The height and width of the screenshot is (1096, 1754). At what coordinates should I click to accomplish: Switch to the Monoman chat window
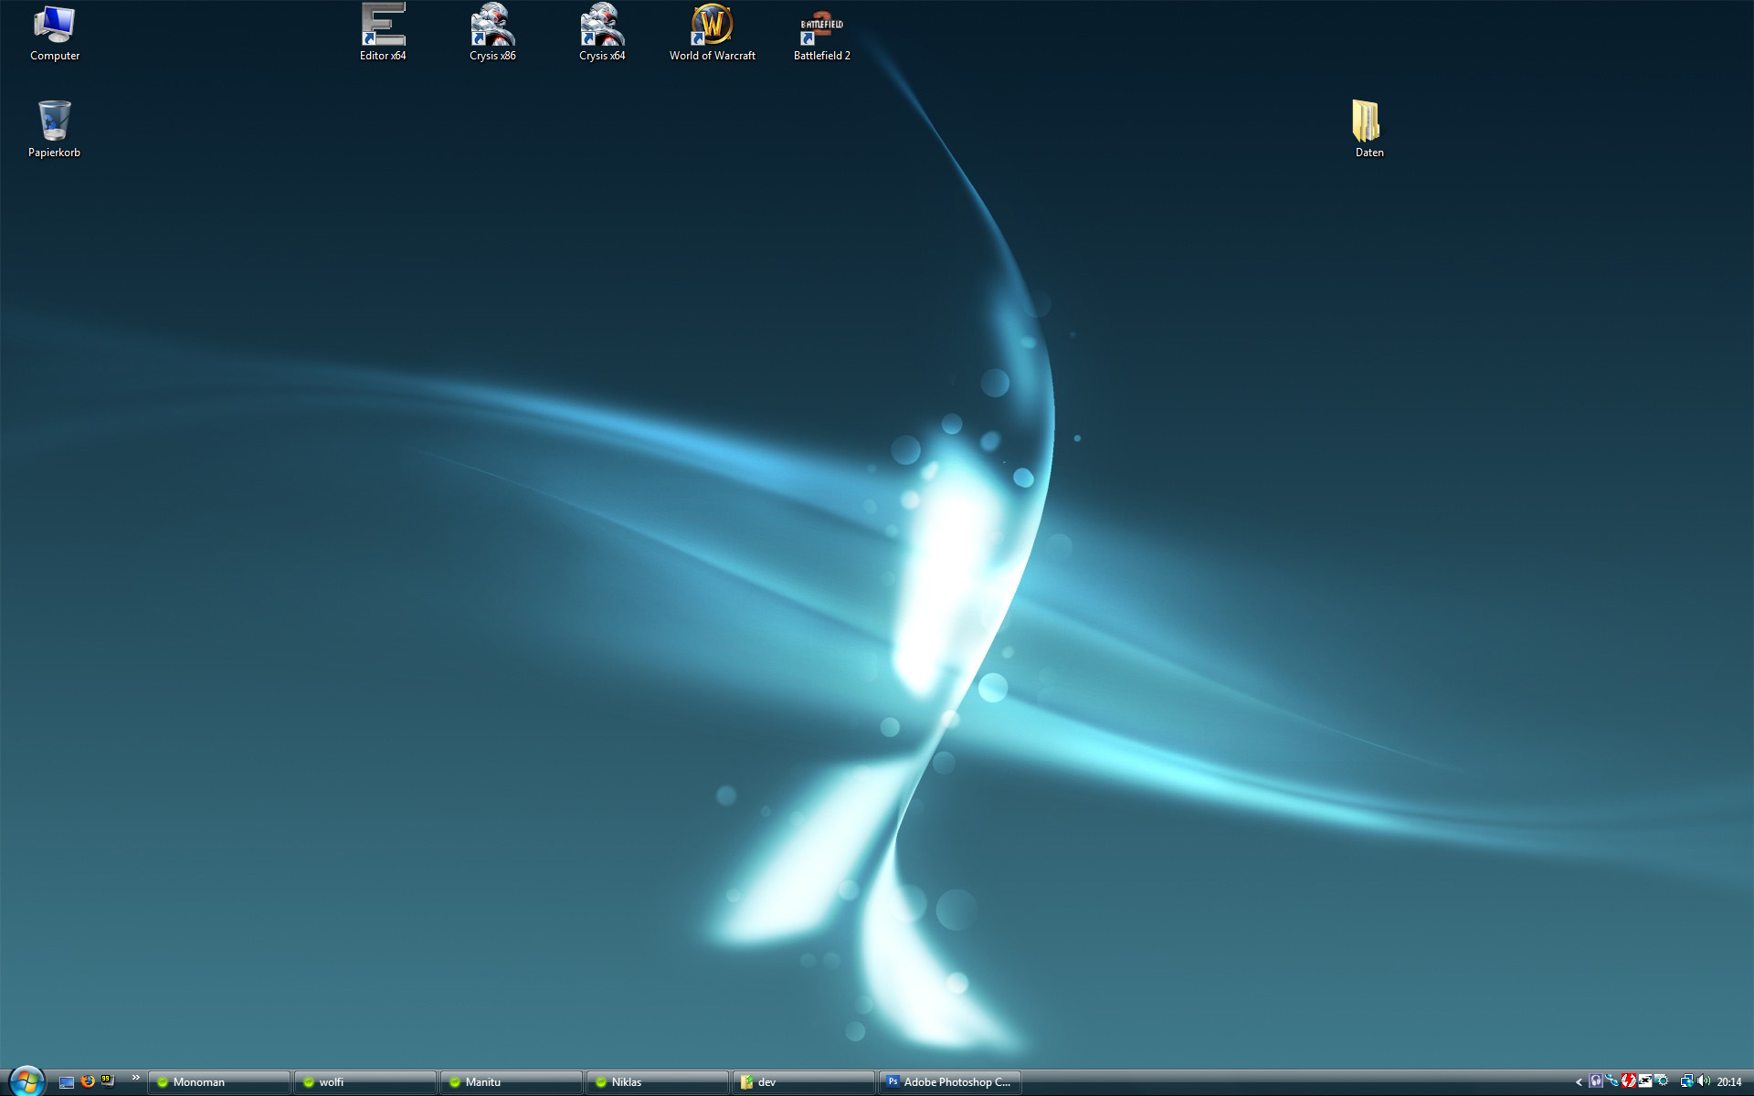(219, 1082)
